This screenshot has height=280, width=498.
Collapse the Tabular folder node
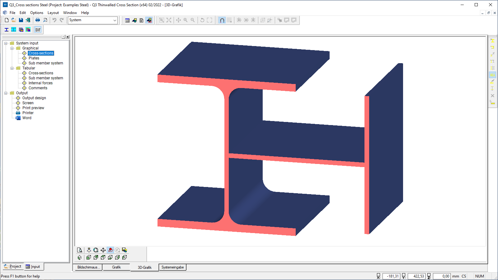coord(12,68)
